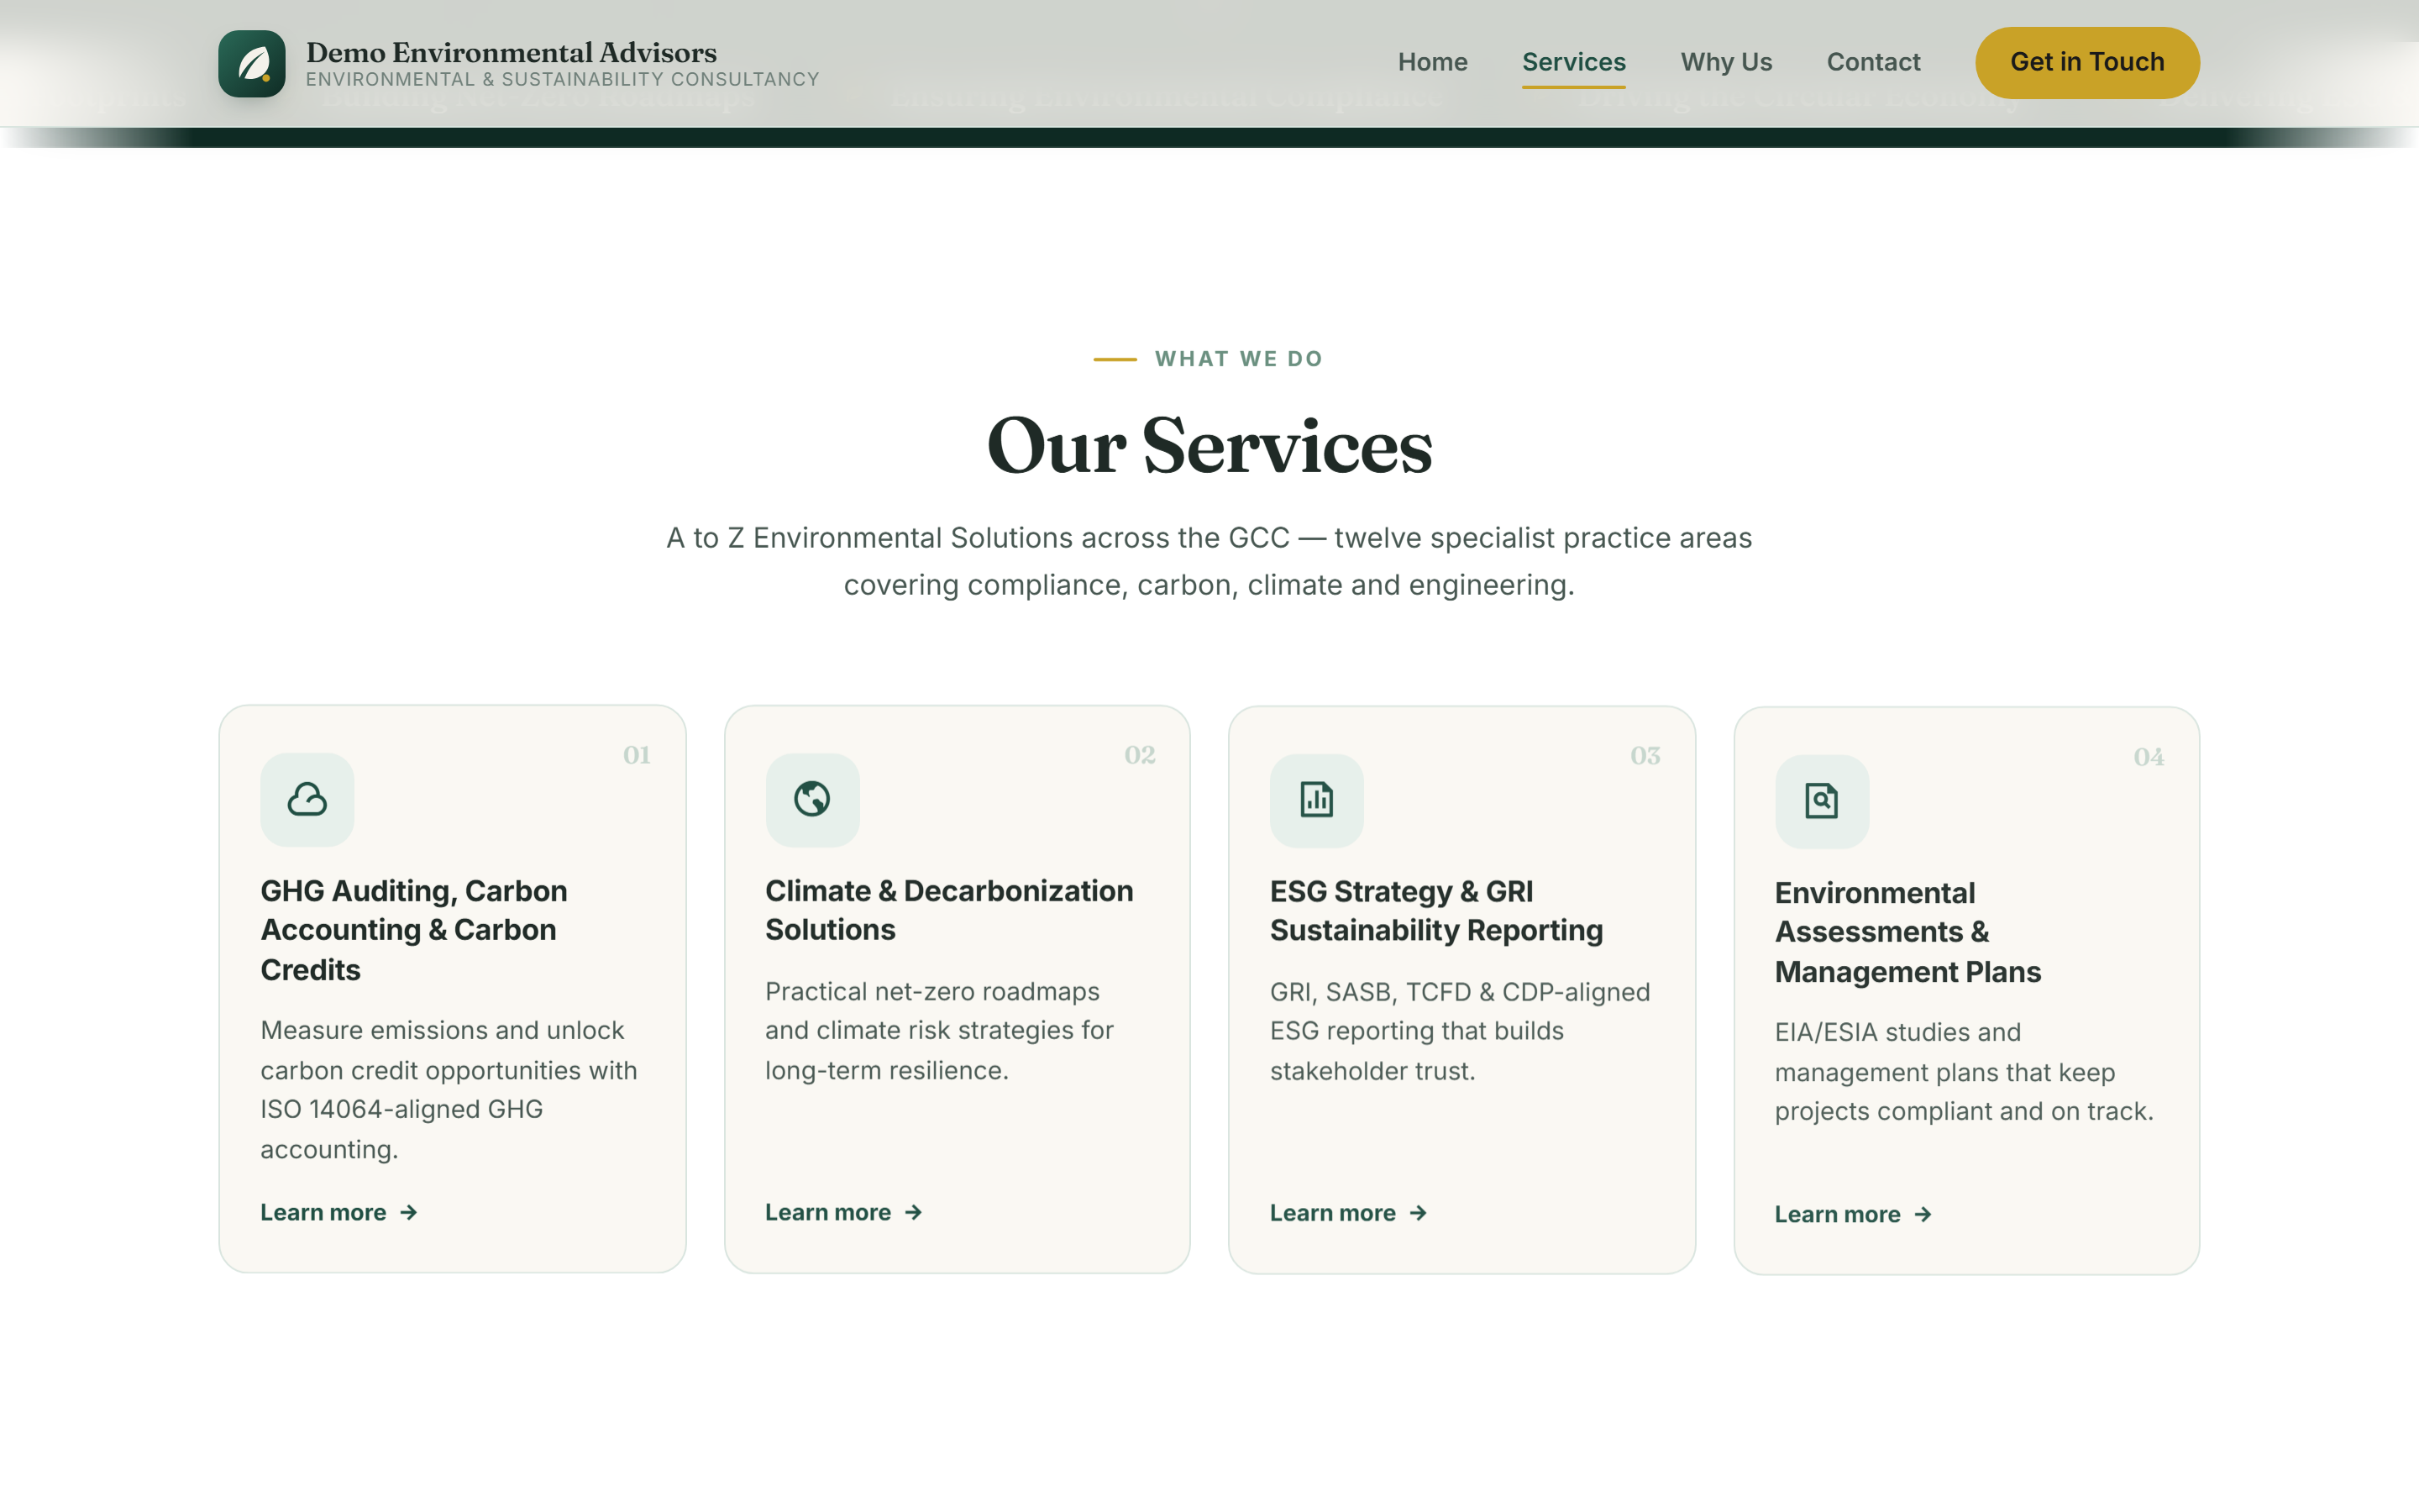
Task: Click the Our Services heading
Action: click(1209, 446)
